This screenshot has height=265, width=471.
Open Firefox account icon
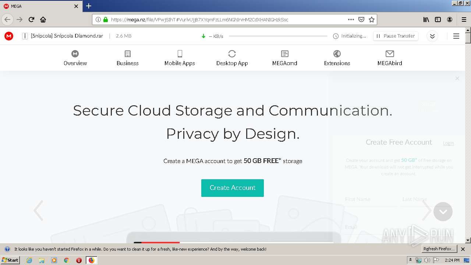click(x=450, y=20)
